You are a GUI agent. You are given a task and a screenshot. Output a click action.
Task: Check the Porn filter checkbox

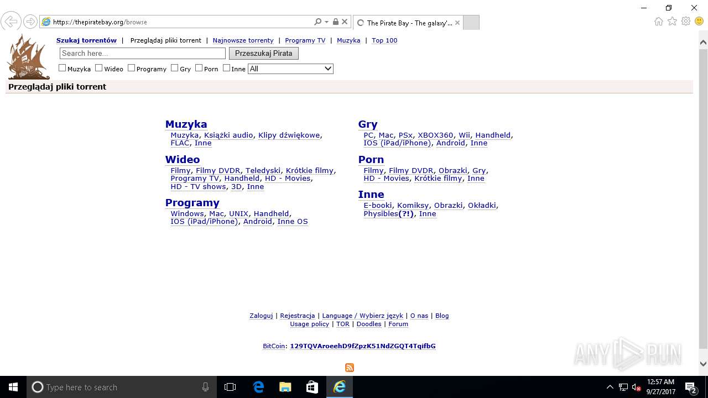(x=199, y=68)
